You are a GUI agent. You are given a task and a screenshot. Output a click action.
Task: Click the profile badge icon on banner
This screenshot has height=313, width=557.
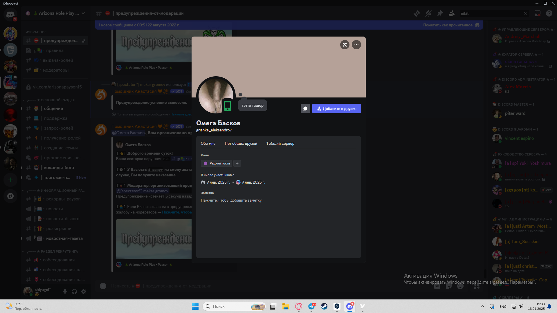click(345, 45)
